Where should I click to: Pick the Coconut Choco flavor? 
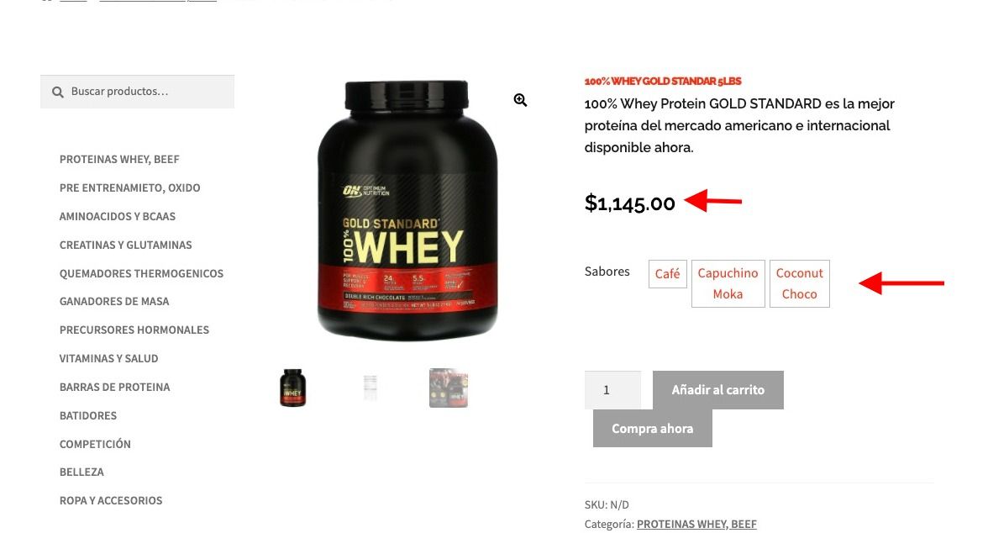click(x=799, y=284)
